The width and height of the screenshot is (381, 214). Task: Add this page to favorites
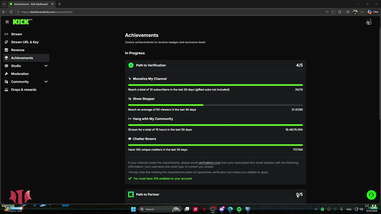333,12
